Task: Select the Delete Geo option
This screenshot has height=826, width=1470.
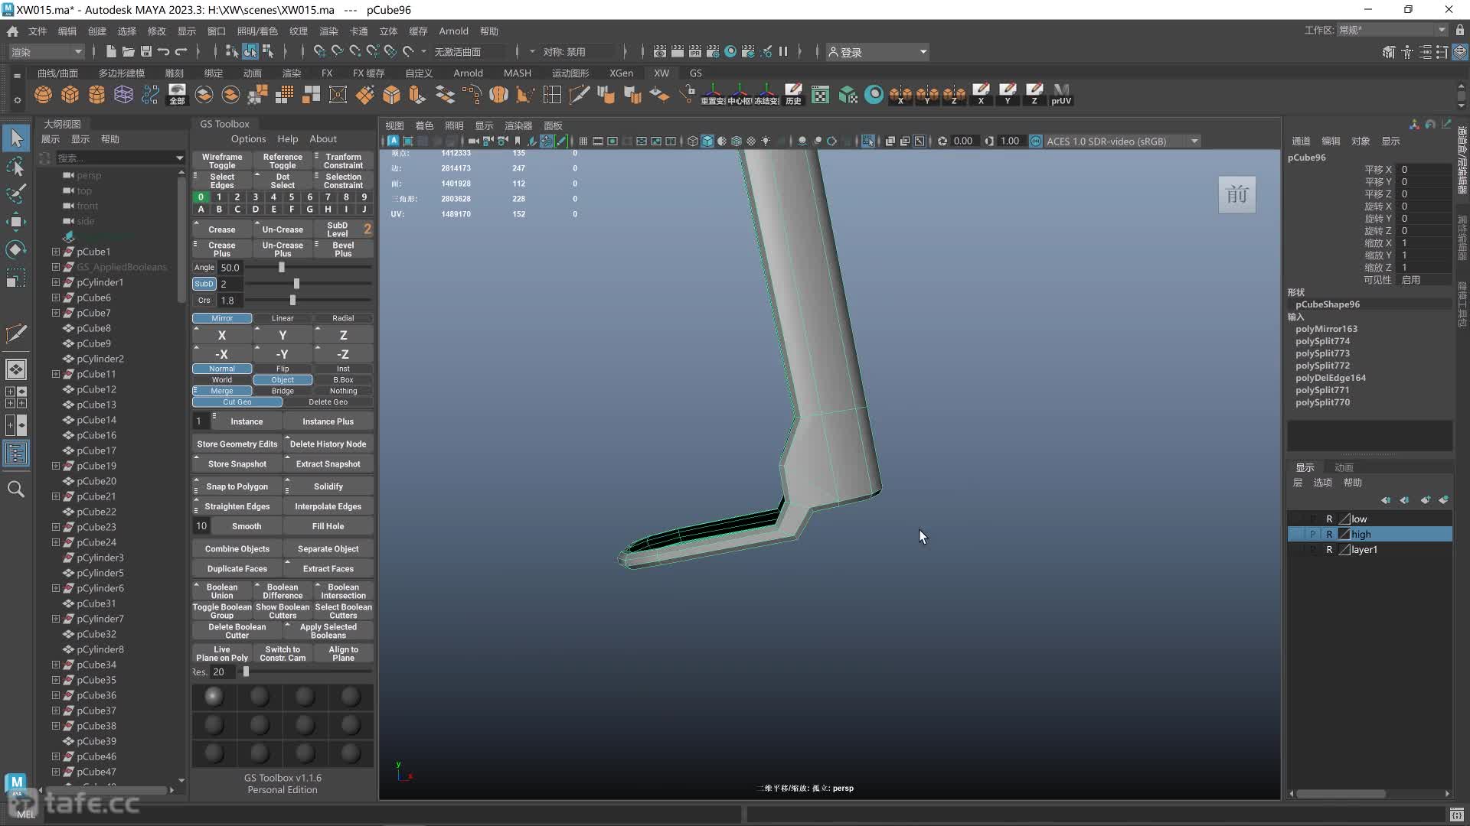Action: click(x=328, y=402)
